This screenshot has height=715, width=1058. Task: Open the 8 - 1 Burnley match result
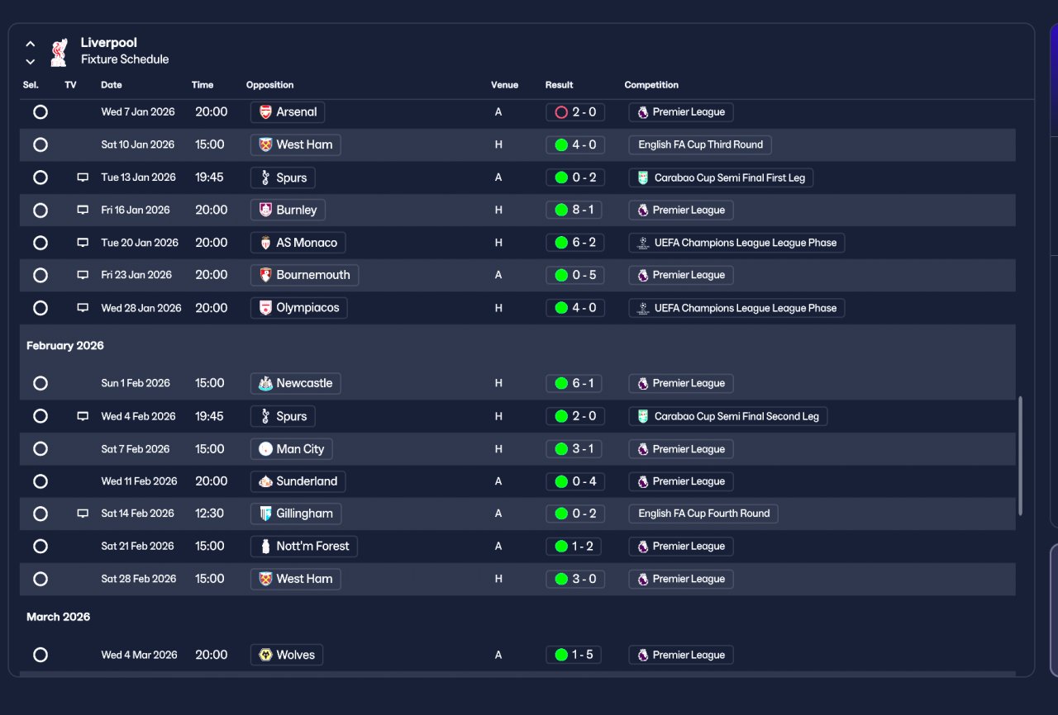tap(575, 211)
